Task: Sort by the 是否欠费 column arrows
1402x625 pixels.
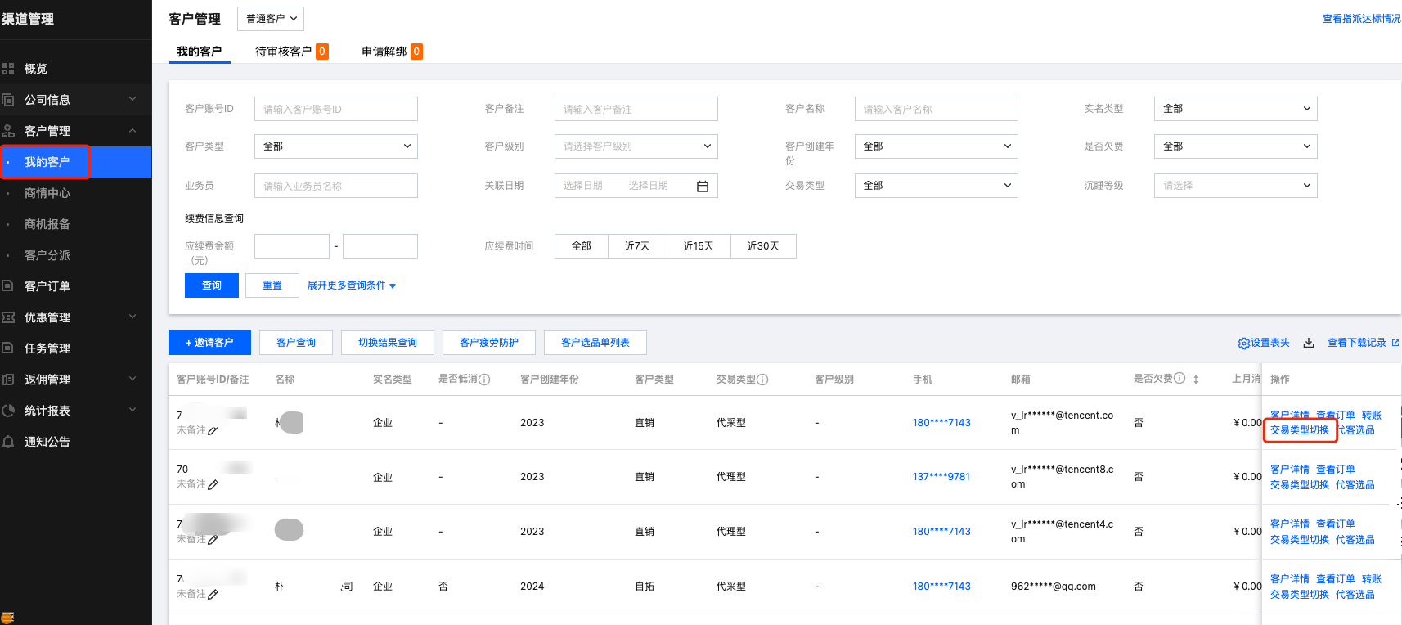Action: (x=1196, y=380)
